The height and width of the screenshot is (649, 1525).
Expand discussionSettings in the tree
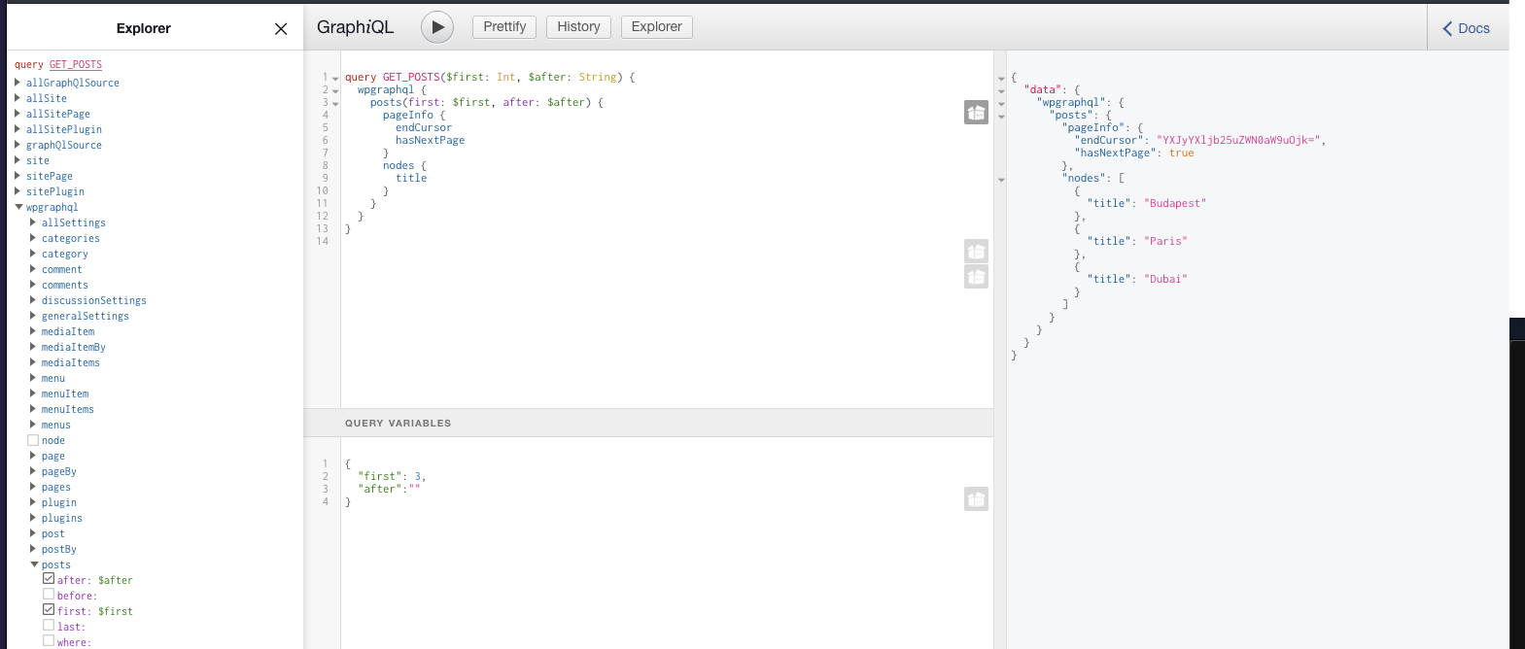click(x=33, y=300)
